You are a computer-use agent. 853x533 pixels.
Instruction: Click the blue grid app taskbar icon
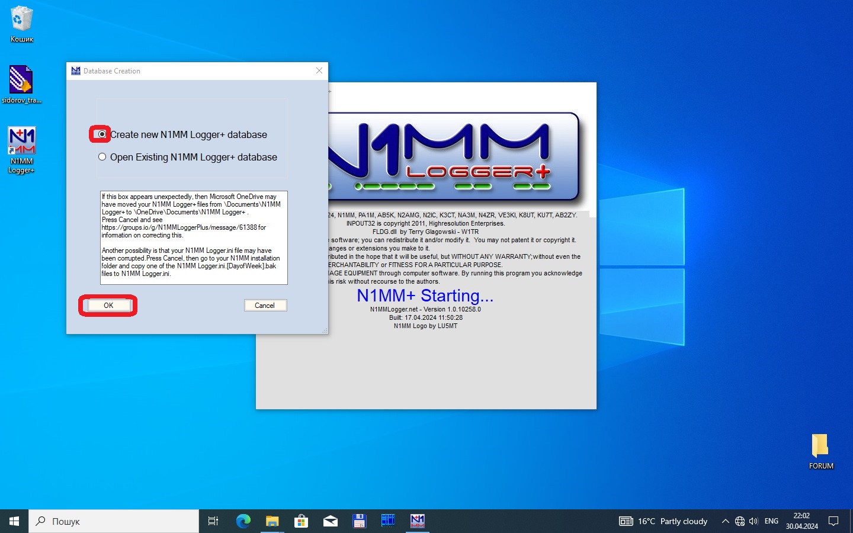click(x=388, y=521)
